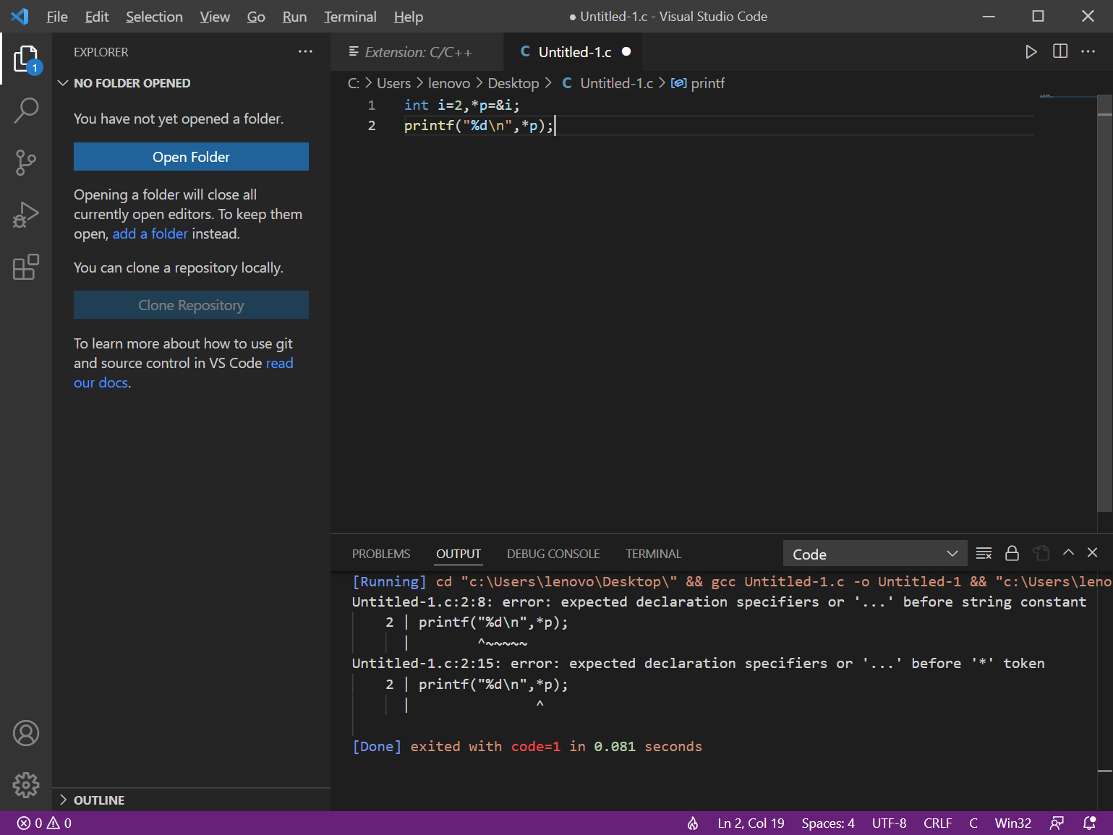Open editor More Actions ellipsis
The width and height of the screenshot is (1113, 835).
point(1088,51)
